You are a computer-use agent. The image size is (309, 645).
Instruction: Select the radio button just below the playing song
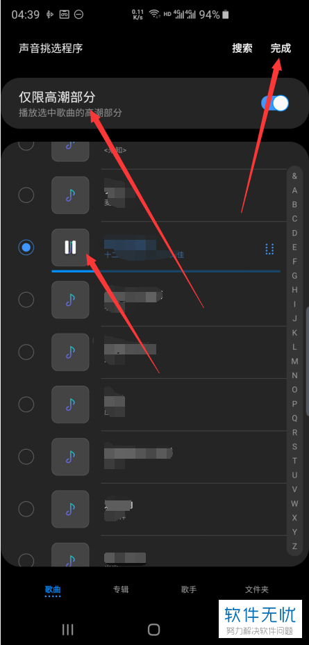pos(26,300)
